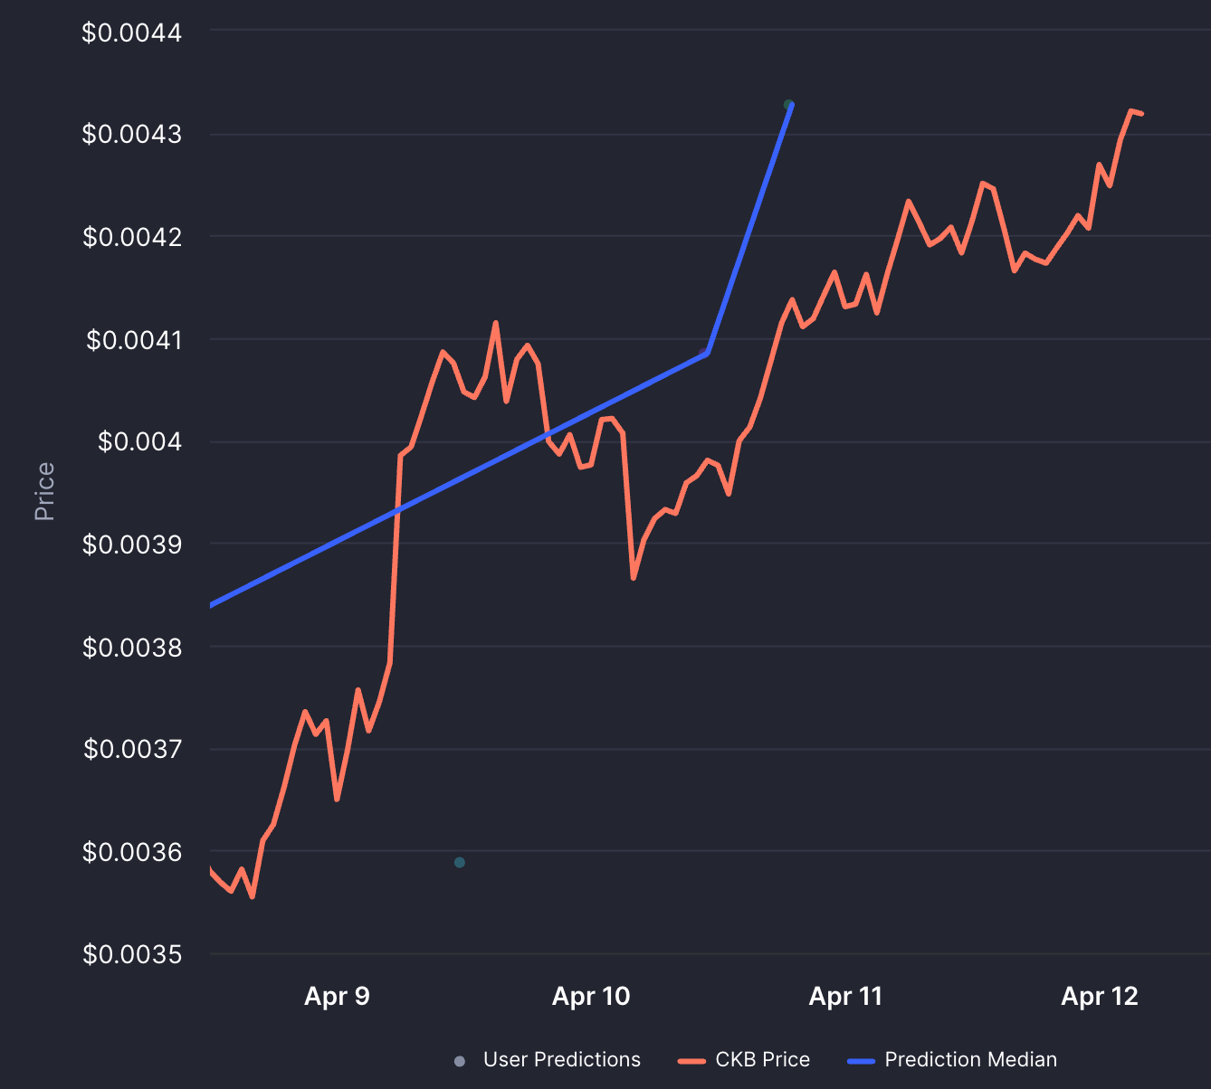Click the $0.0036 price axis label
Screen dimensions: 1211x1089
[132, 852]
